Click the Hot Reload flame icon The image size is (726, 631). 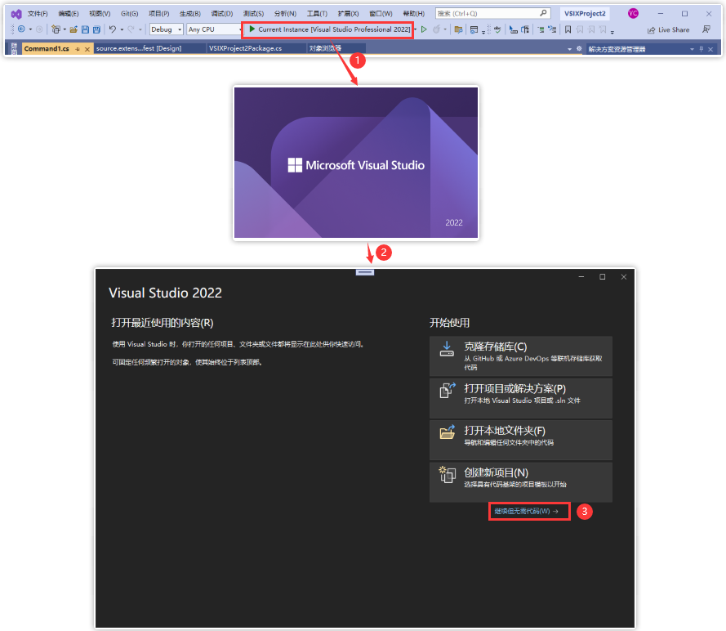click(436, 29)
